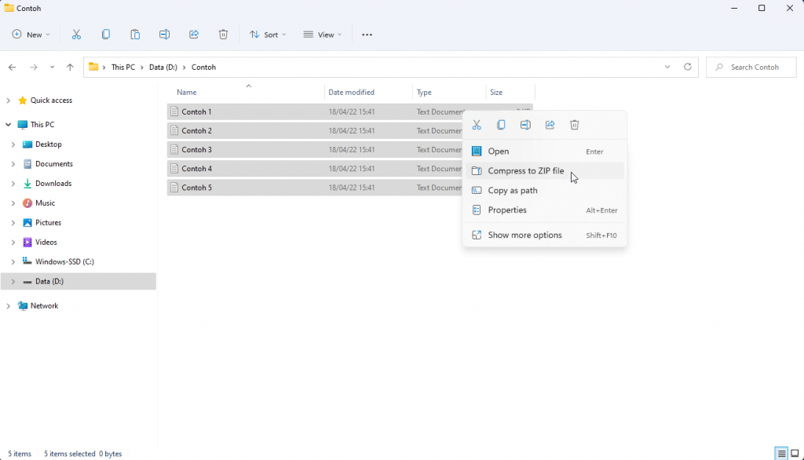Click the Cut icon in the top toolbar
The width and height of the screenshot is (804, 460).
(76, 35)
